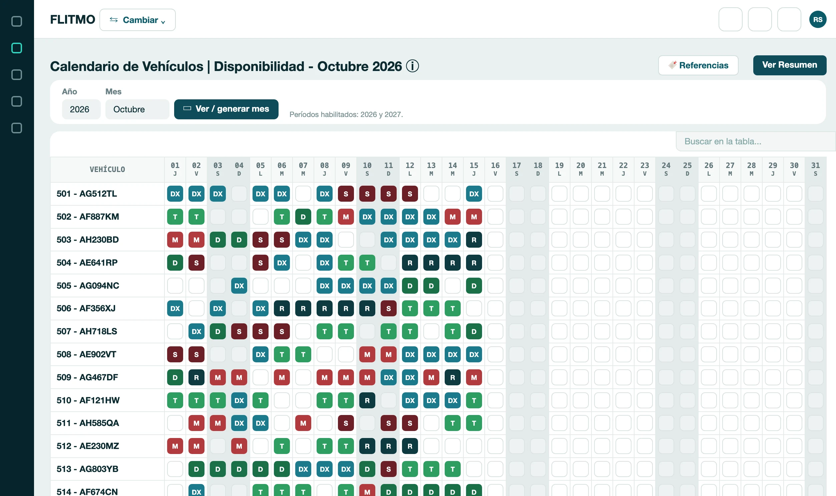This screenshot has width=836, height=496.
Task: Click the empty cell for 512 on day 15
Action: click(474, 446)
